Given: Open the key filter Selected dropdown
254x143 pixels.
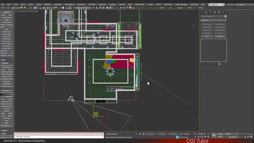Looking at the screenshot, I should click(232, 134).
